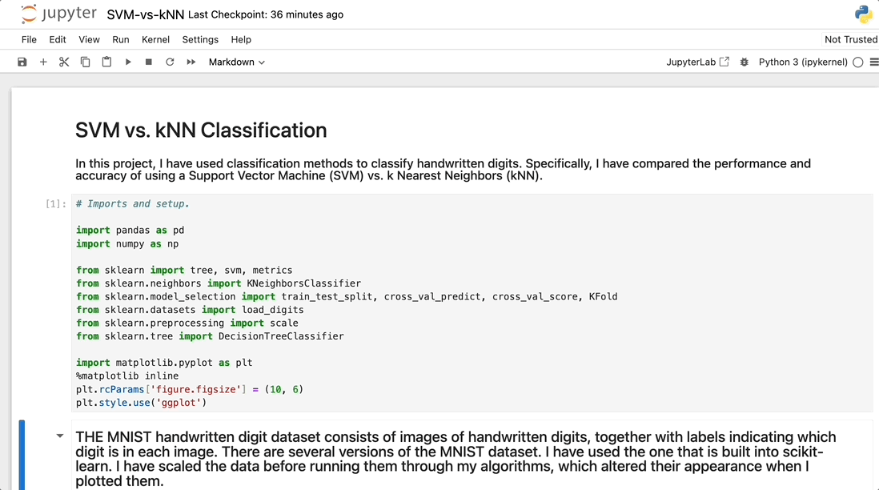Open notebook in JupyterLab
The width and height of the screenshot is (879, 490).
[x=697, y=62]
